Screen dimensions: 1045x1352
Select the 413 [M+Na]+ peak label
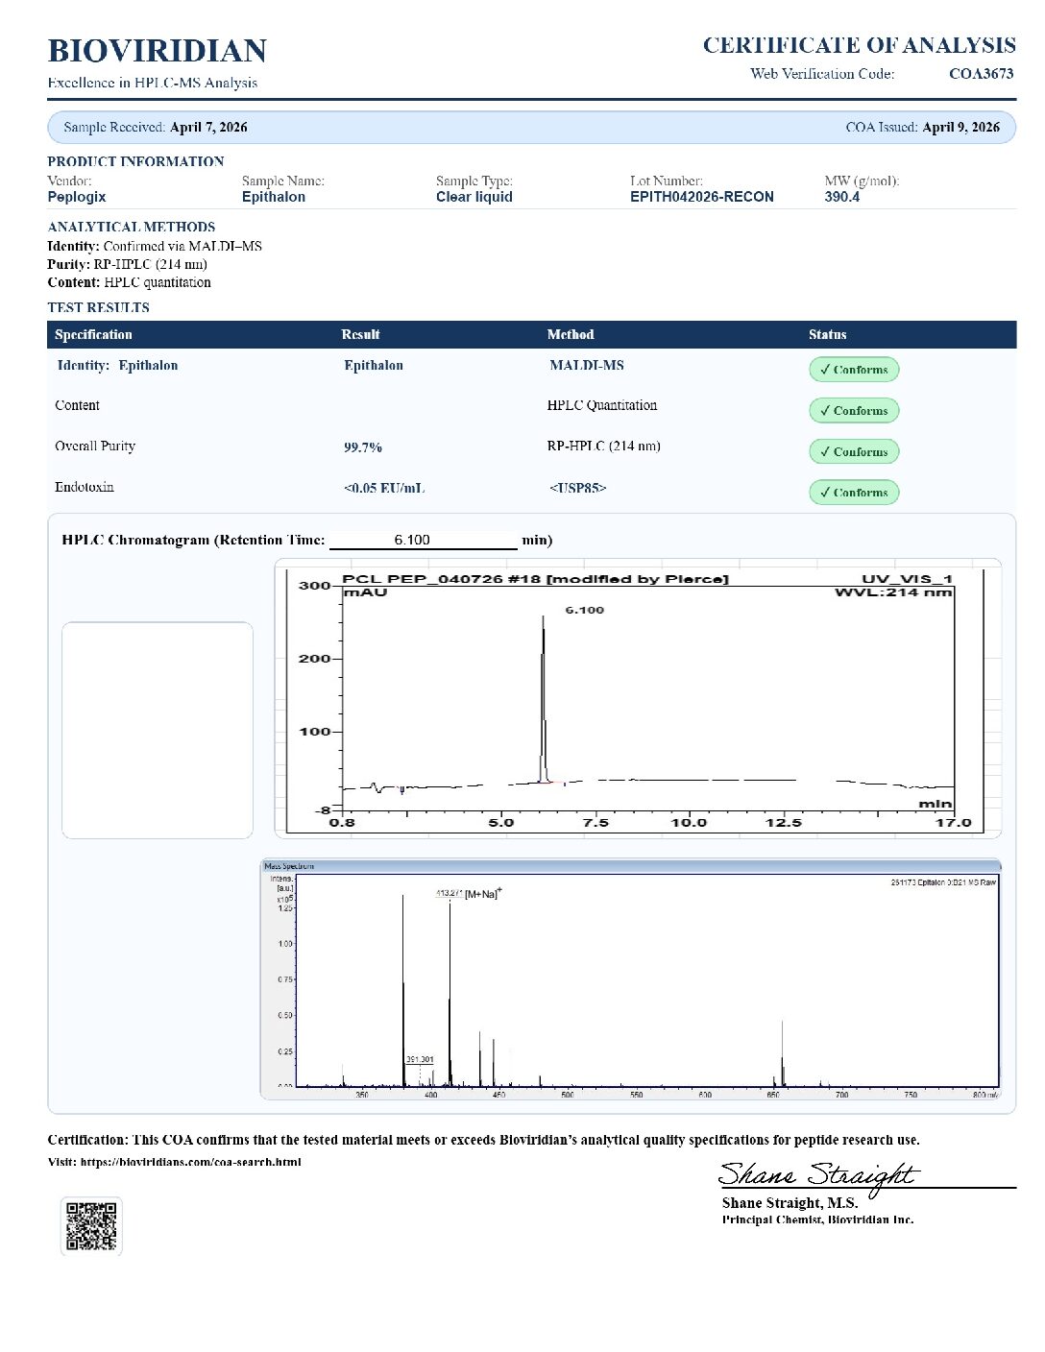point(468,894)
